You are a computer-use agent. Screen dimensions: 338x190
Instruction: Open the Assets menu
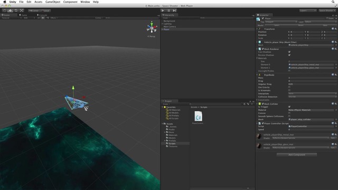(38, 2)
